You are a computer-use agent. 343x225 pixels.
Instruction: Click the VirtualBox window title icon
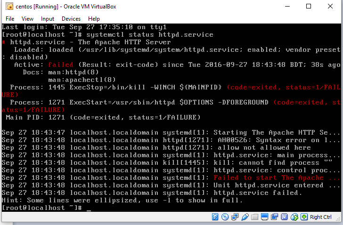pos(9,7)
